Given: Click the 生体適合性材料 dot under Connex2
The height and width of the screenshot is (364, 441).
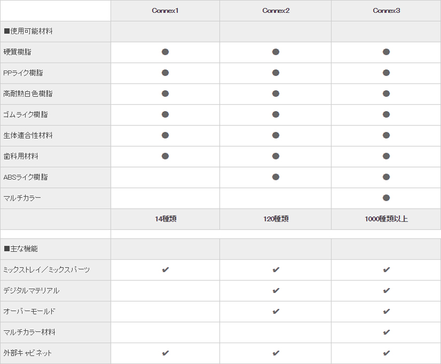Looking at the screenshot, I should [276, 135].
